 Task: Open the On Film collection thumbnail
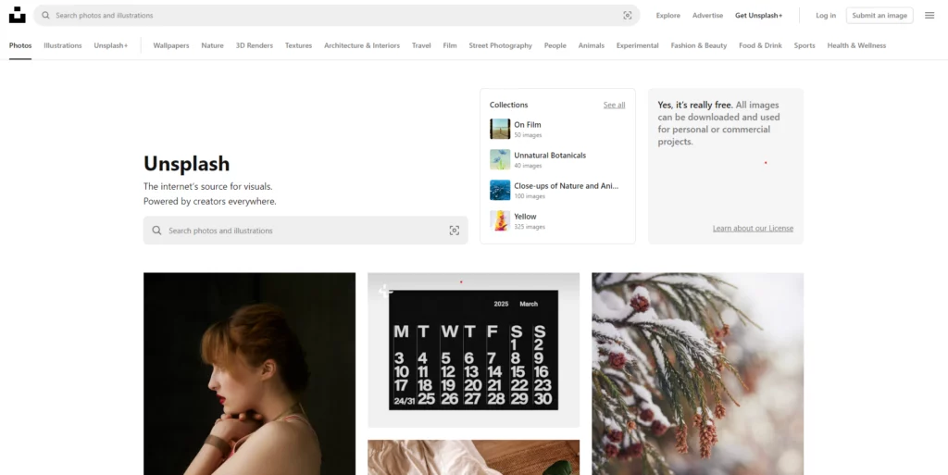point(500,129)
